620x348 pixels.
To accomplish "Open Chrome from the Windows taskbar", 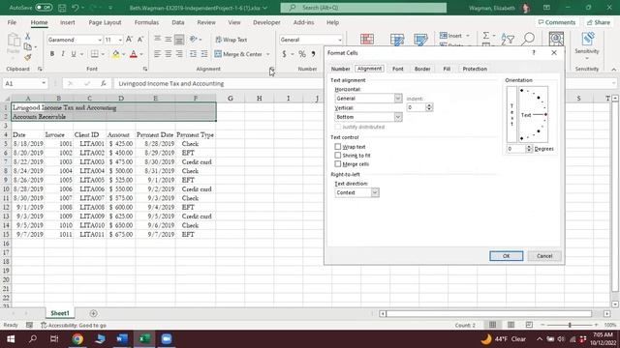I will click(x=77, y=339).
